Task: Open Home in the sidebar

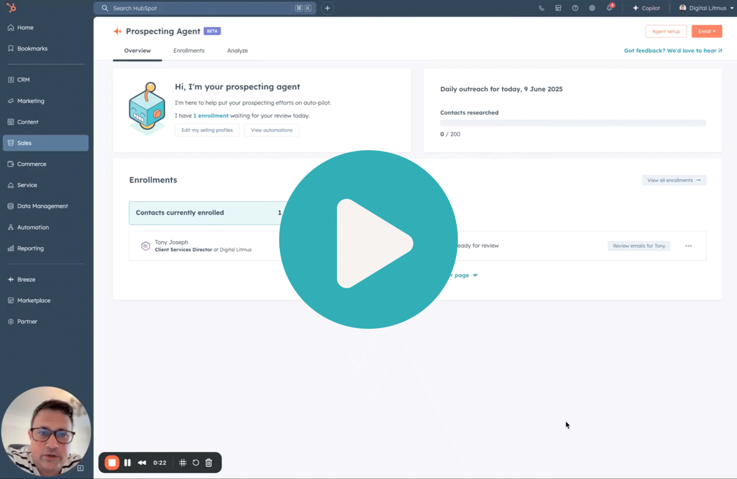Action: tap(20, 28)
